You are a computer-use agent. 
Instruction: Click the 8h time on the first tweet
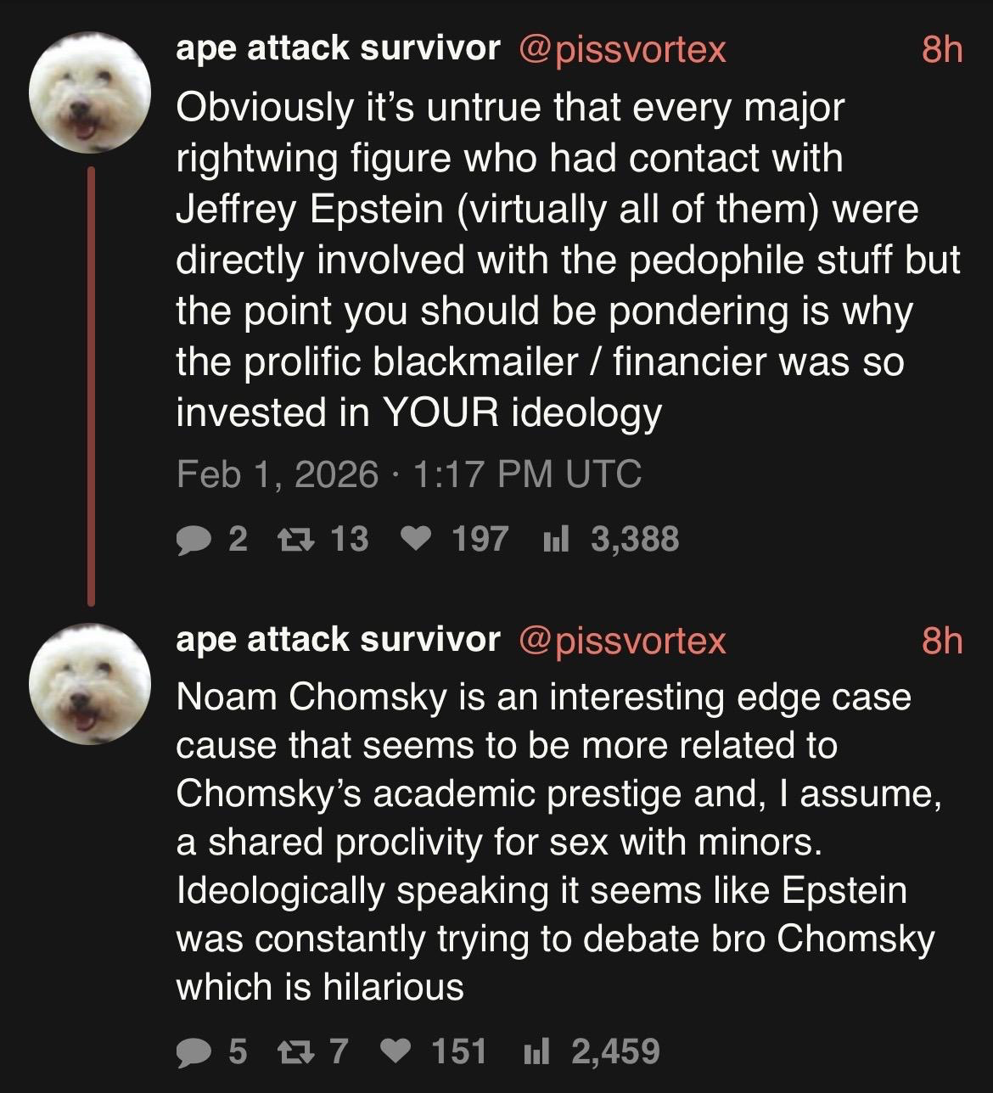[942, 50]
